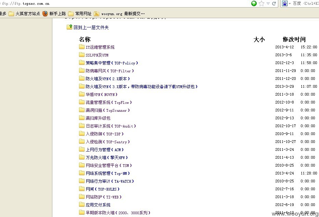
Task: Click folder icon beside 入侵检测
Action: (x=82, y=141)
